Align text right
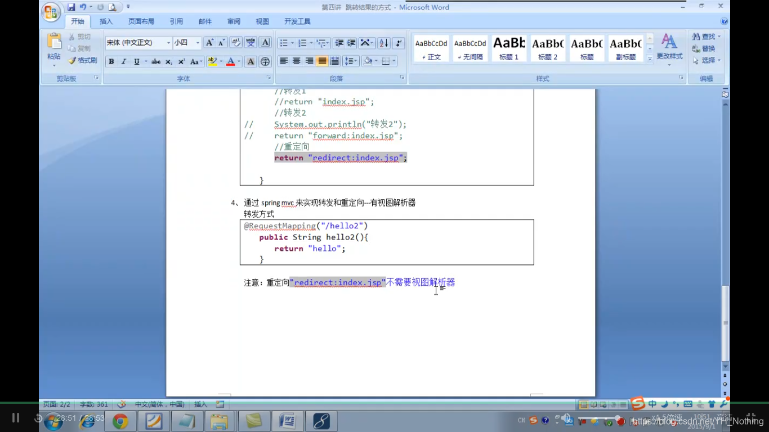Screen dimensions: 769x432 pyautogui.click(x=309, y=61)
